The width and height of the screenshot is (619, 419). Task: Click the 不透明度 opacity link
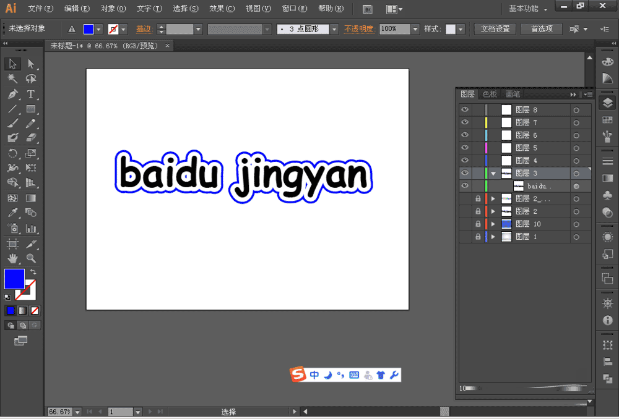[359, 29]
